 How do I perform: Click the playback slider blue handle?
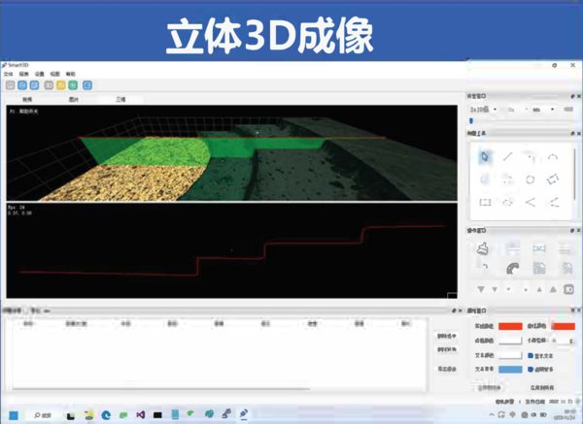471,120
